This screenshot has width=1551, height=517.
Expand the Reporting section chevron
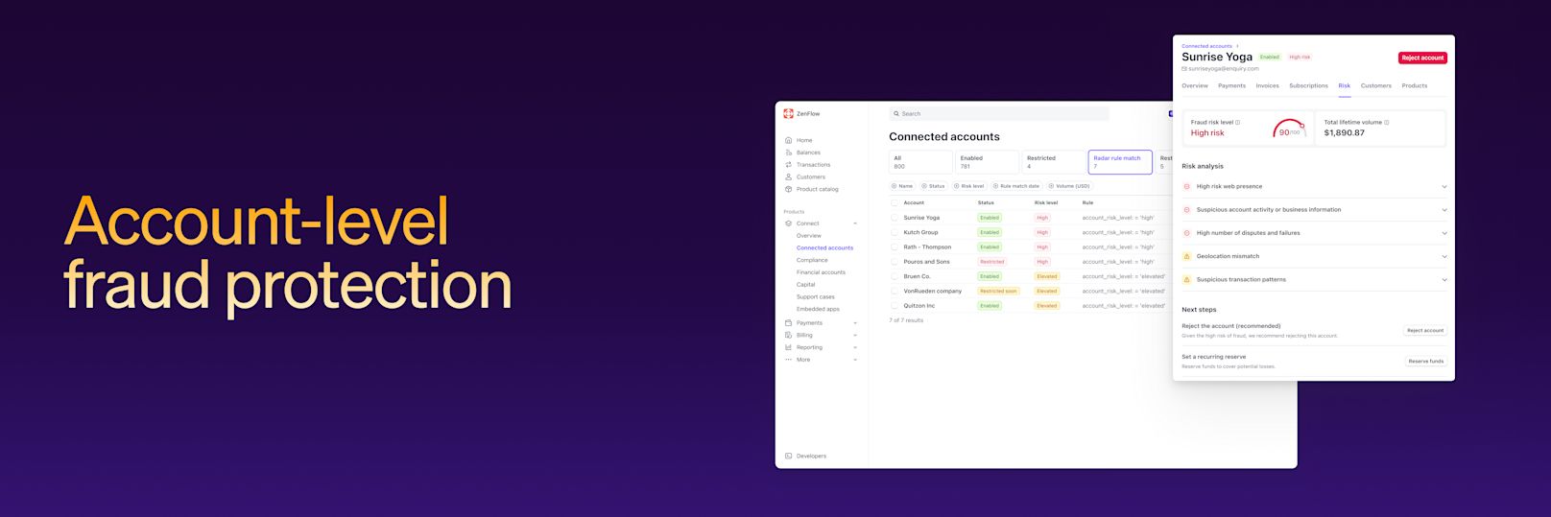[x=855, y=347]
